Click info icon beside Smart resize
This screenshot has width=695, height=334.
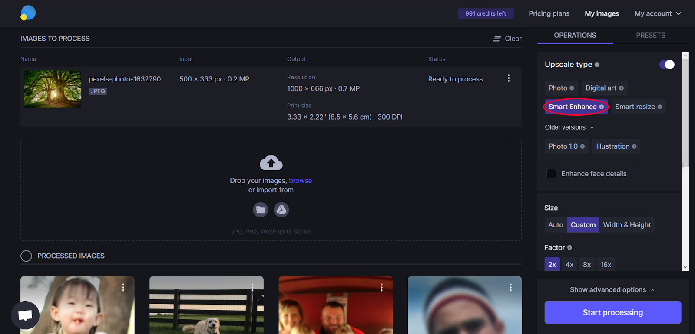[x=660, y=107]
